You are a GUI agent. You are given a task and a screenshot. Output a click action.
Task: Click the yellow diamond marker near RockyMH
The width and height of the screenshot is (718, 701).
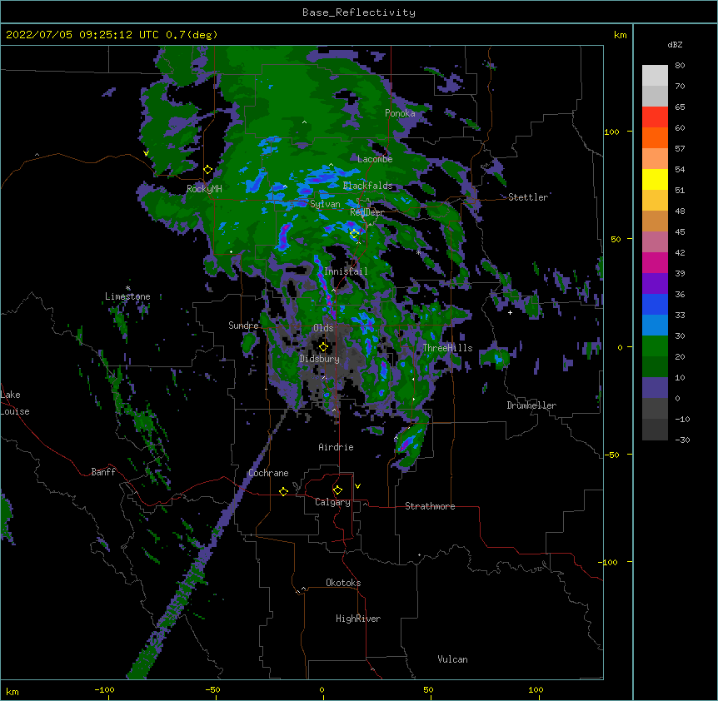tap(208, 170)
